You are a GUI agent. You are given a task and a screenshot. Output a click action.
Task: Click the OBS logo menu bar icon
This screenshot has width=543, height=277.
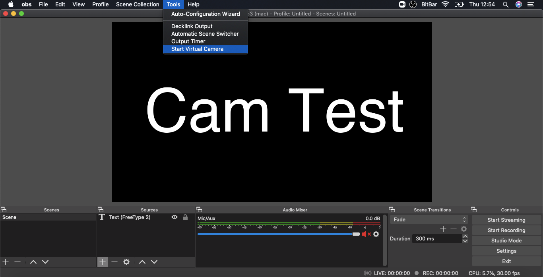[413, 4]
